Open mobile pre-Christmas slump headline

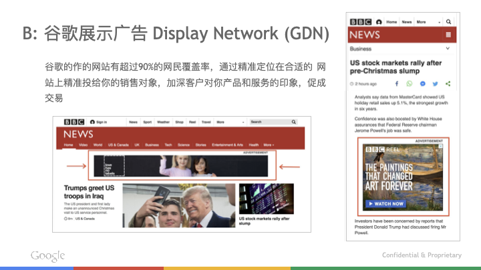point(395,67)
